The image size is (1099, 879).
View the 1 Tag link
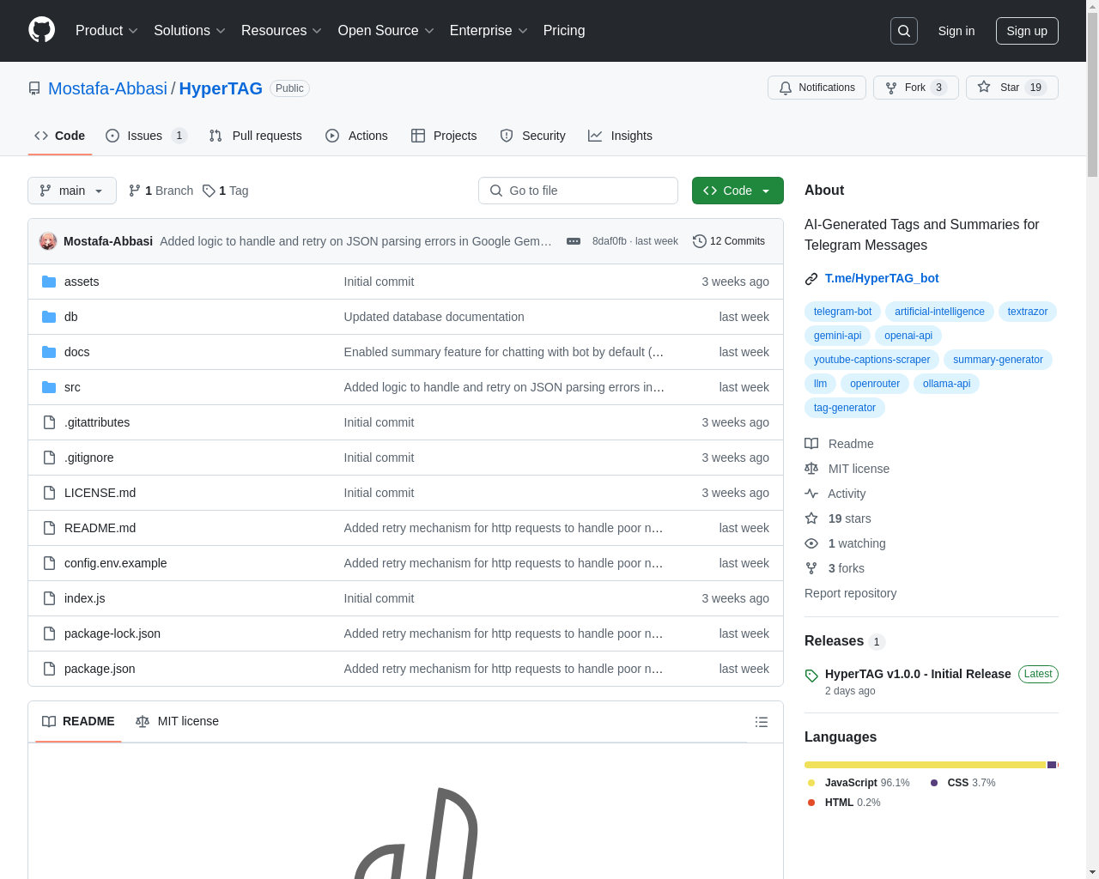(x=226, y=191)
